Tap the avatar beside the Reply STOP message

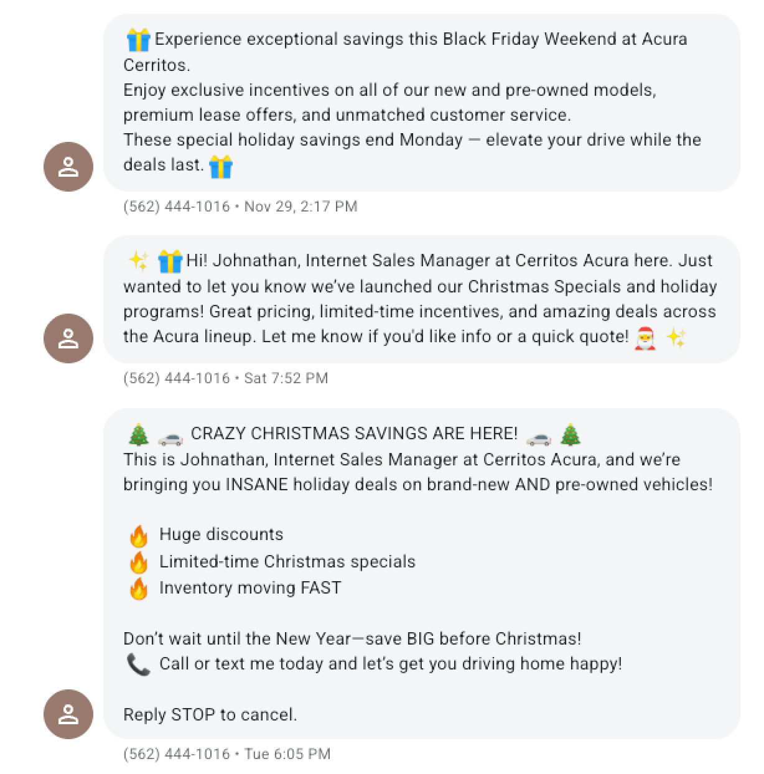click(x=68, y=714)
